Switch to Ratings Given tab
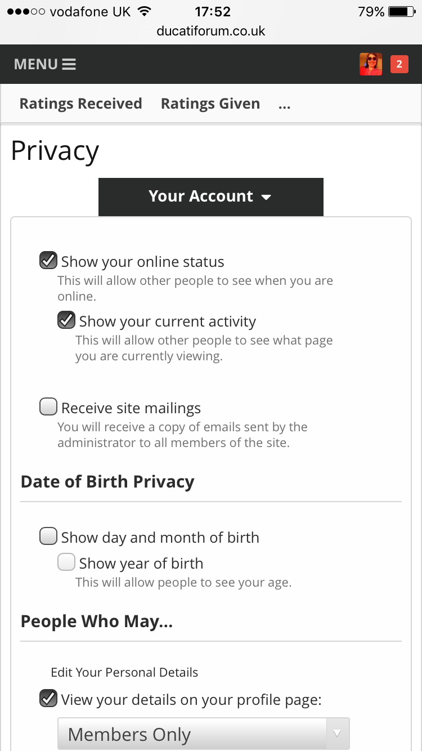422x751 pixels. coord(210,104)
